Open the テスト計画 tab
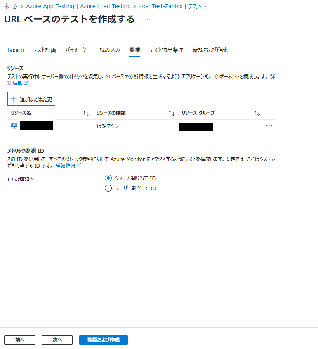This screenshot has width=318, height=349. (44, 50)
